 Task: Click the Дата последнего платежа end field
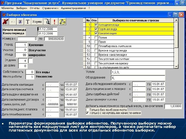coord(71,110)
